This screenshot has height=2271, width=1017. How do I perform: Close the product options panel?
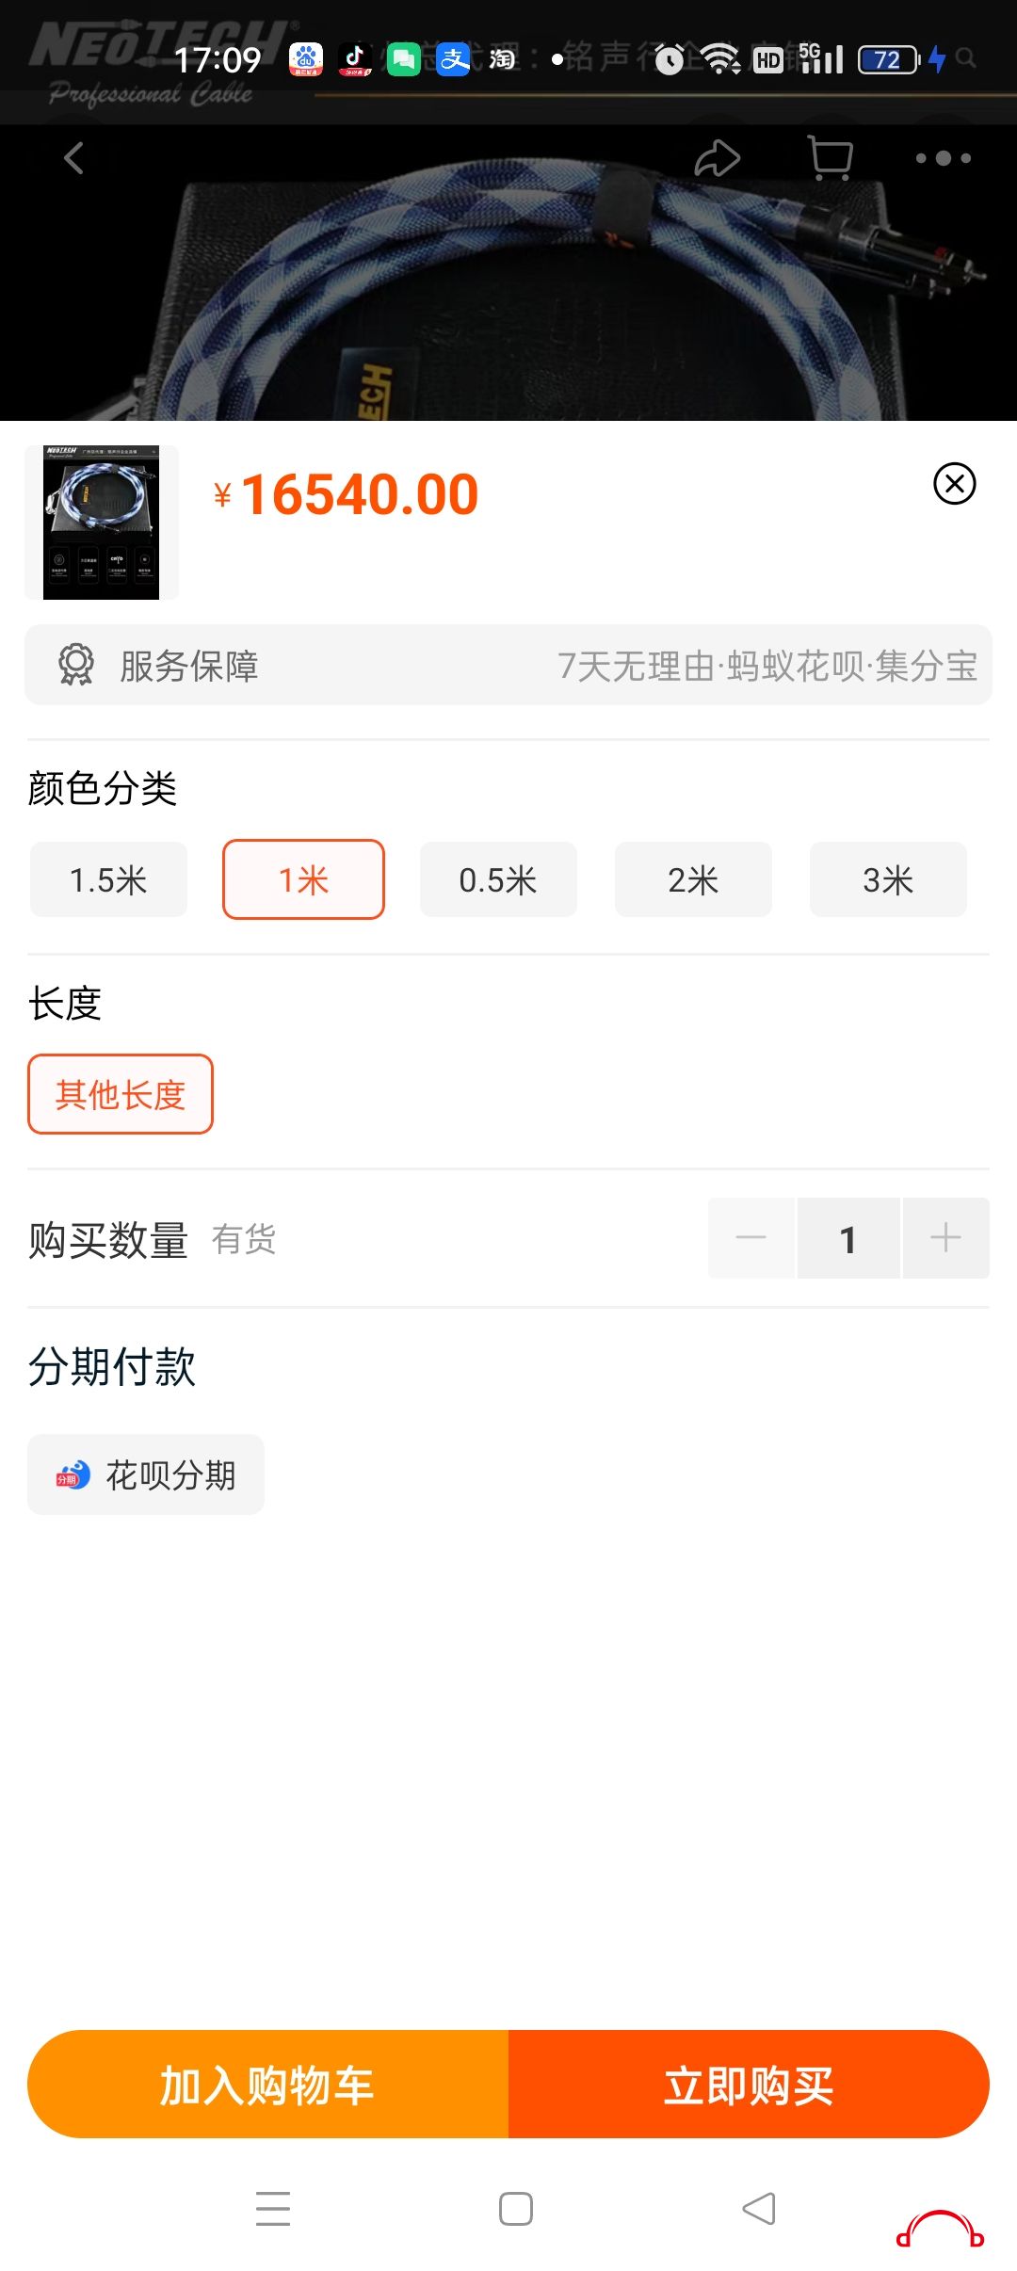click(954, 484)
